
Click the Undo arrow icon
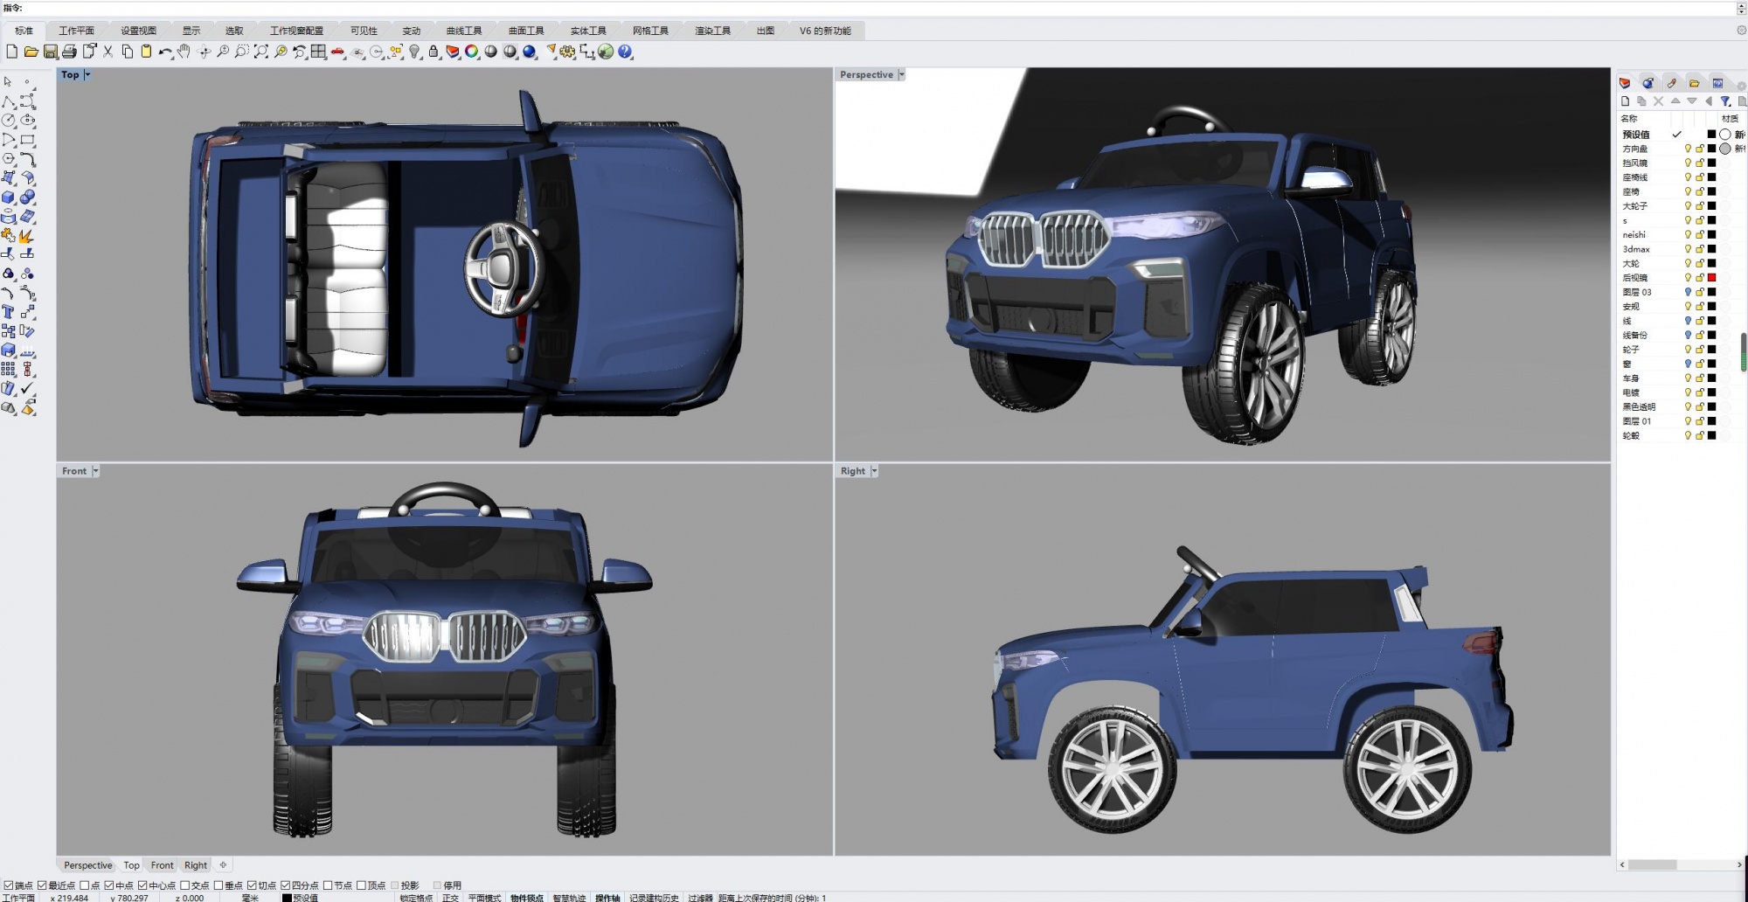tap(165, 52)
